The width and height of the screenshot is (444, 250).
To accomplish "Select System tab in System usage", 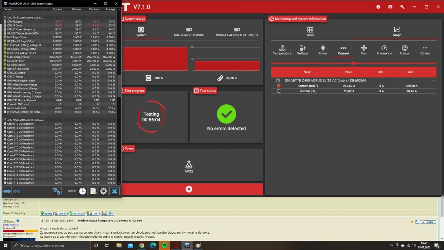I will (x=141, y=32).
